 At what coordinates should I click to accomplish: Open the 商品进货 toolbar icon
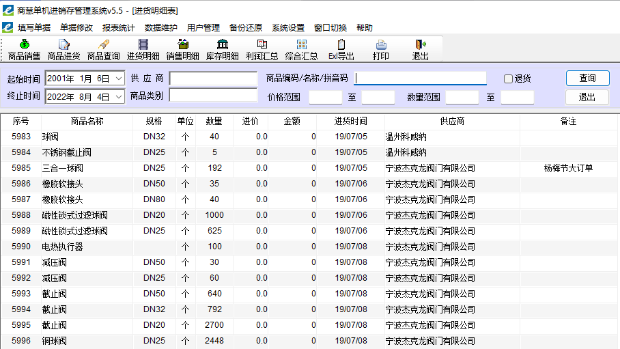(64, 50)
